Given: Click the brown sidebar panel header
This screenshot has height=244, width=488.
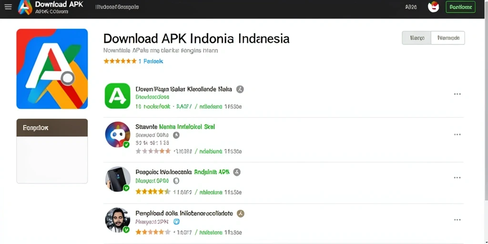Looking at the screenshot, I should tap(52, 128).
